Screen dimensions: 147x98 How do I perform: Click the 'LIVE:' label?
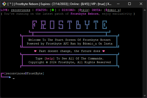(5, 10)
